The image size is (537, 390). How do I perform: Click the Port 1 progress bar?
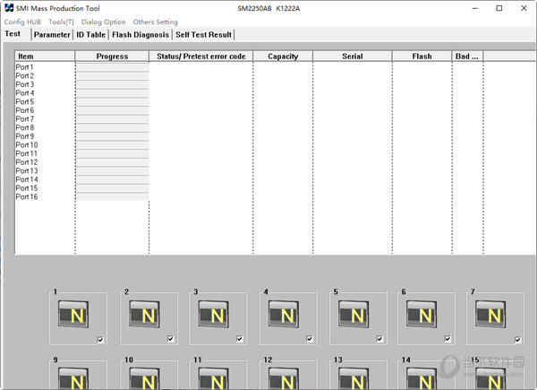point(113,67)
